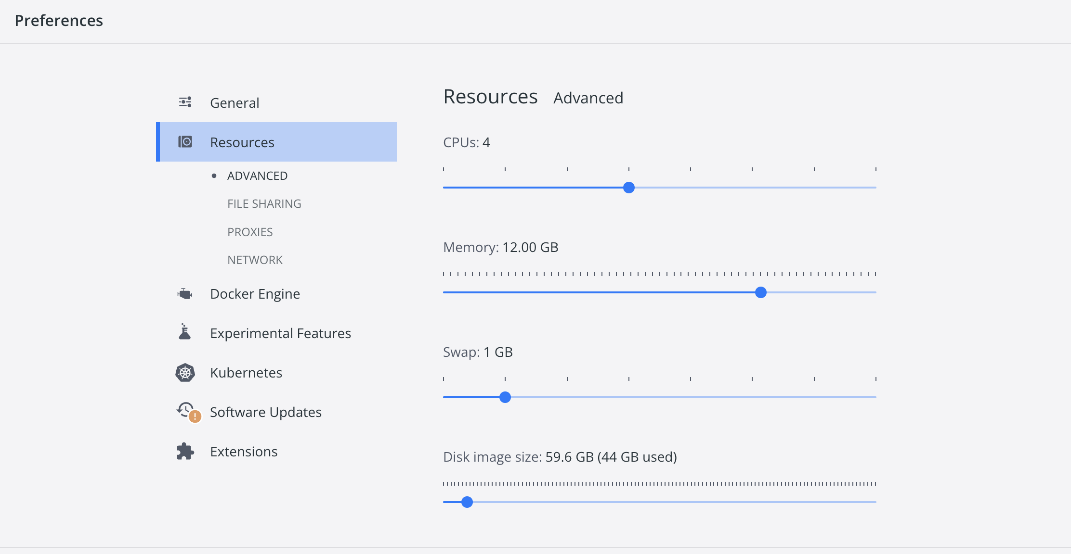Click the Docker Engine whale icon
Screen dimensions: 1071x554
(x=185, y=293)
